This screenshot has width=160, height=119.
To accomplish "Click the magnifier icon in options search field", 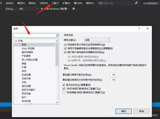I will click(57, 35).
